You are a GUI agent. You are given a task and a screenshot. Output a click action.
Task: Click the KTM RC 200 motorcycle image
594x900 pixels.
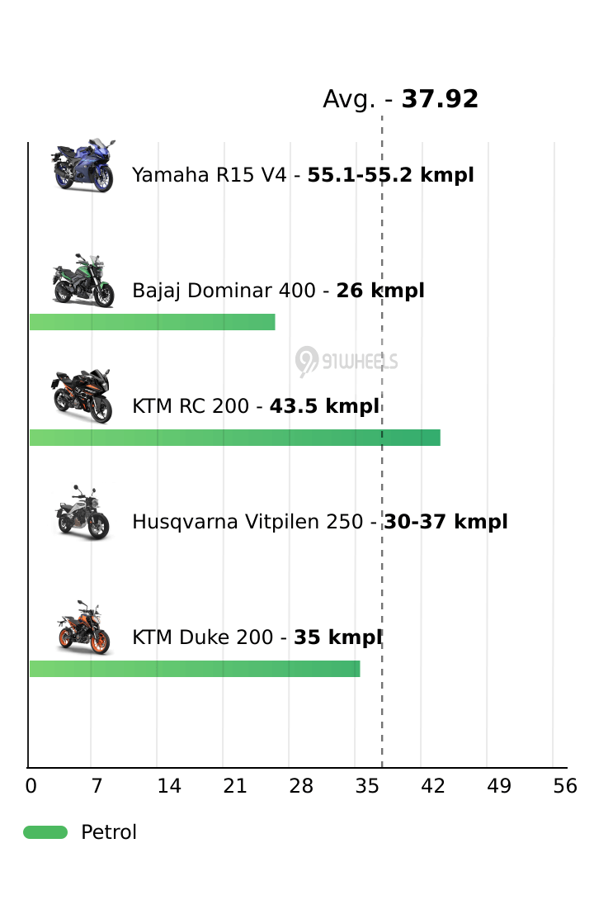tap(82, 397)
